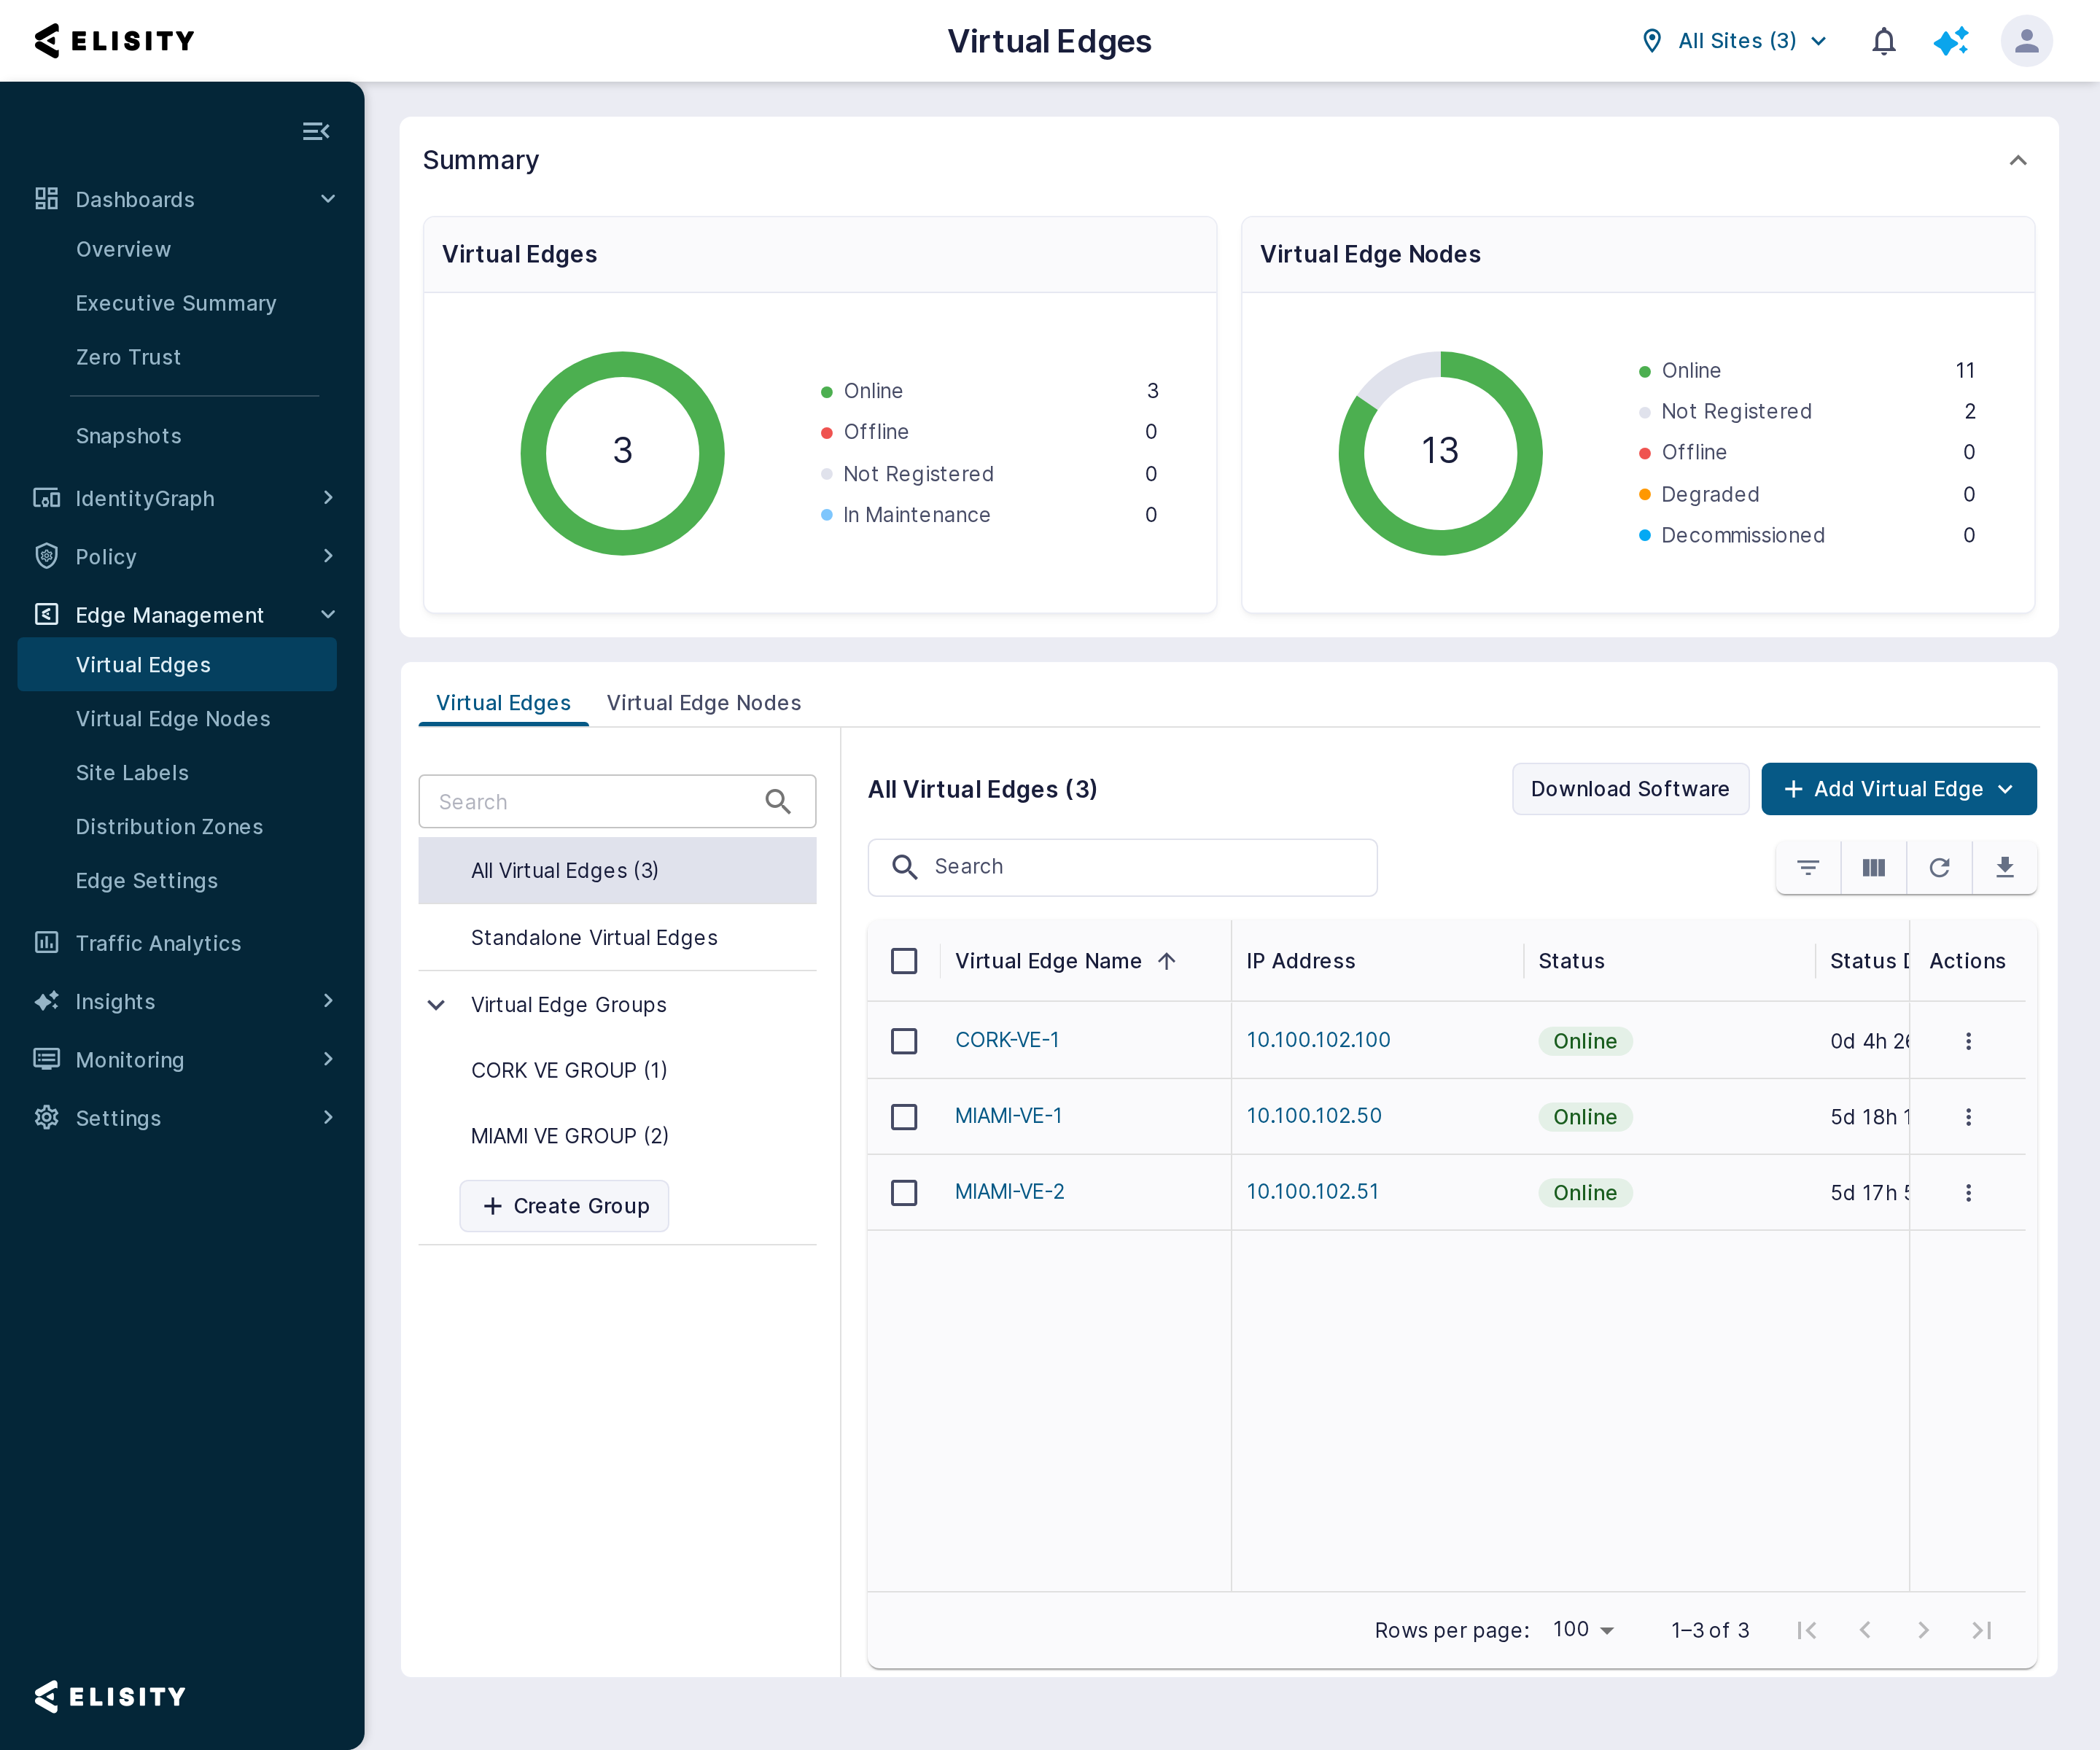Open the notifications bell
2100x1750 pixels.
(1883, 41)
